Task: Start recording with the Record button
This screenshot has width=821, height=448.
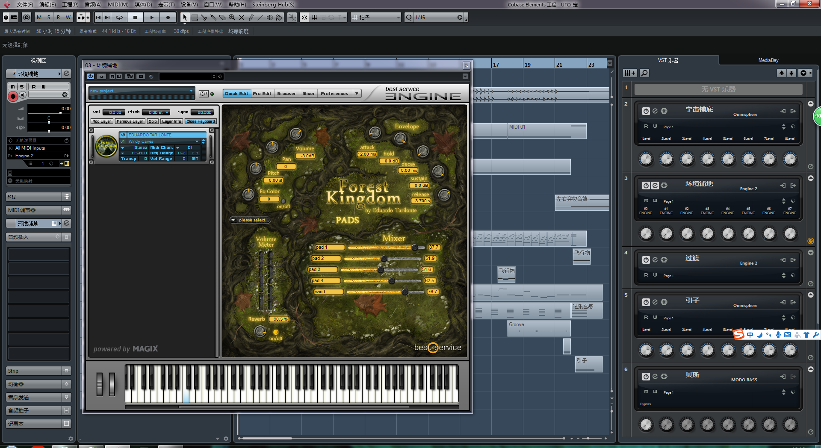Action: 168,17
